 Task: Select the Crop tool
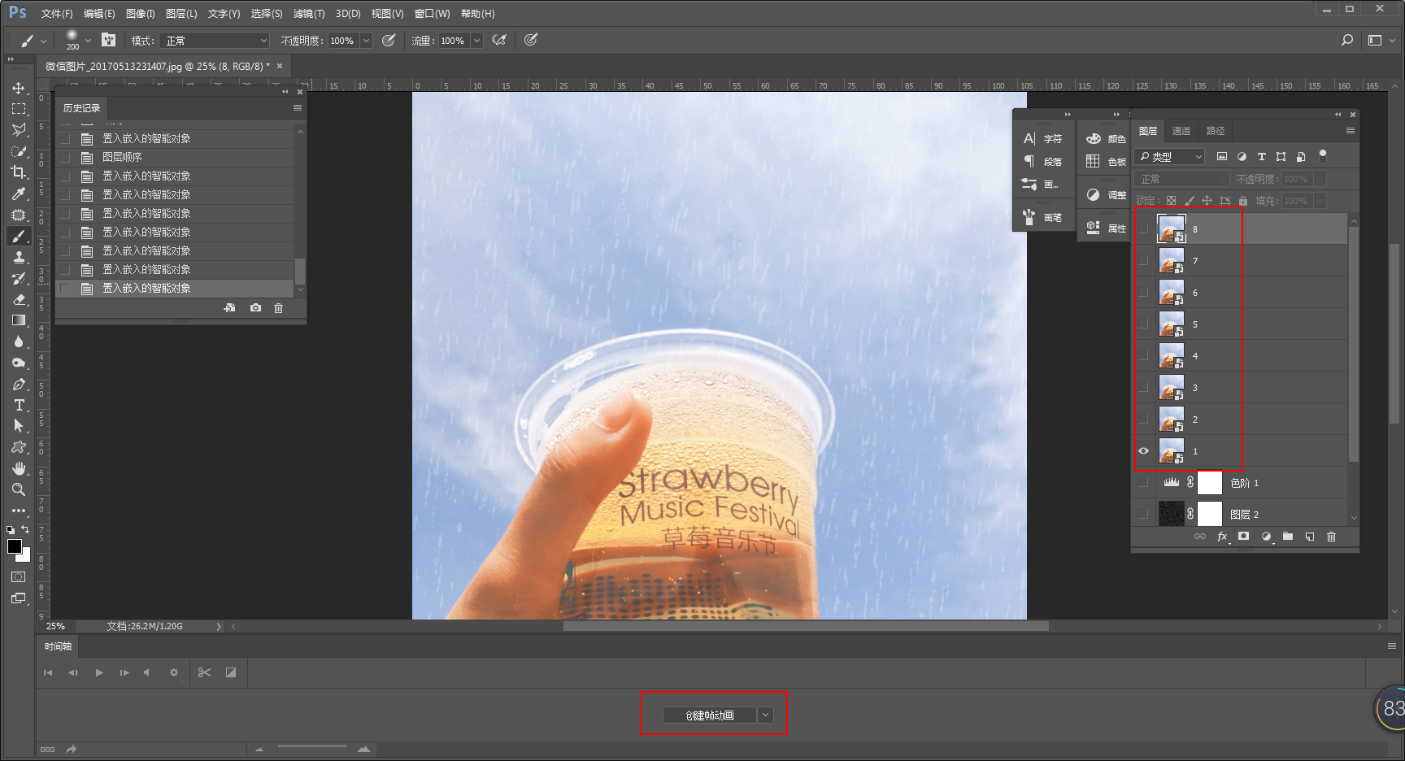click(x=19, y=172)
